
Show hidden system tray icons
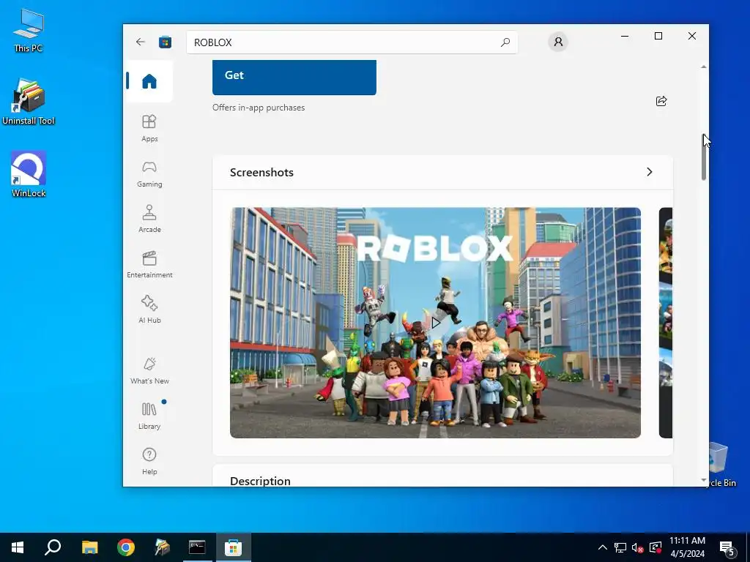(603, 547)
